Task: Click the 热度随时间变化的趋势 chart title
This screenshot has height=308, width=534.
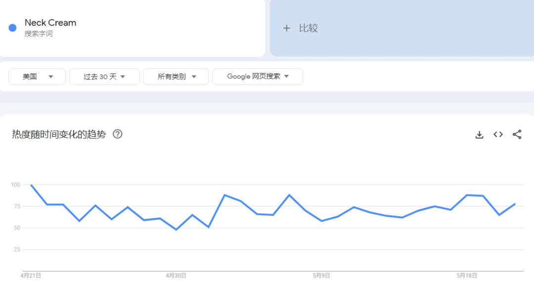Action: click(x=59, y=134)
